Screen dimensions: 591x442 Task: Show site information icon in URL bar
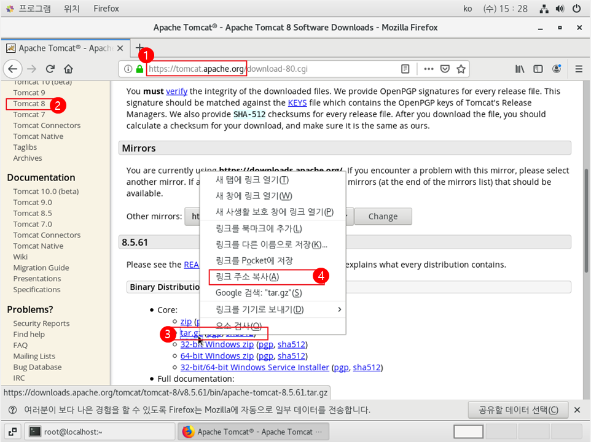click(x=128, y=69)
